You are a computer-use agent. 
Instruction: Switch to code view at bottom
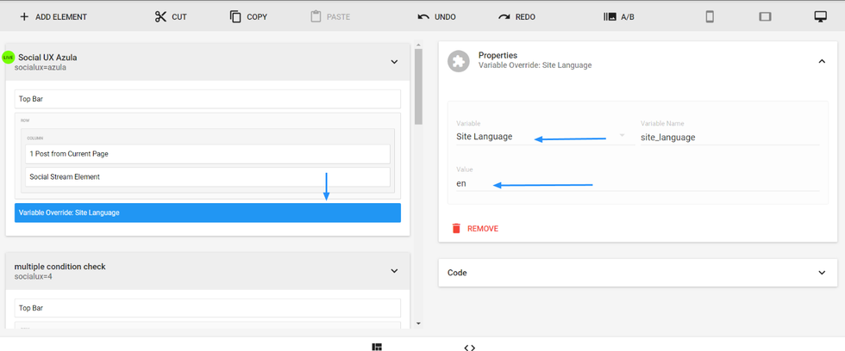[x=469, y=347]
